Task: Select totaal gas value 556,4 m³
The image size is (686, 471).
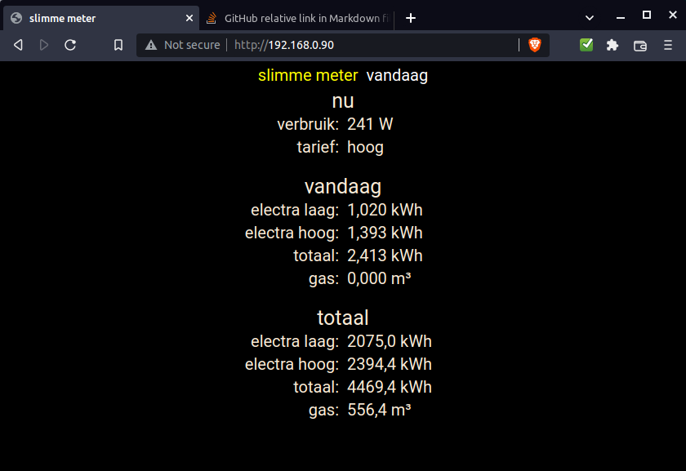Action: (x=379, y=410)
